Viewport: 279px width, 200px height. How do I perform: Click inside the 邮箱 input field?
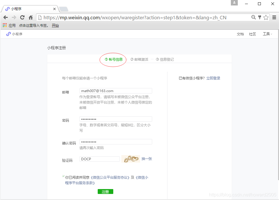[x=115, y=91]
